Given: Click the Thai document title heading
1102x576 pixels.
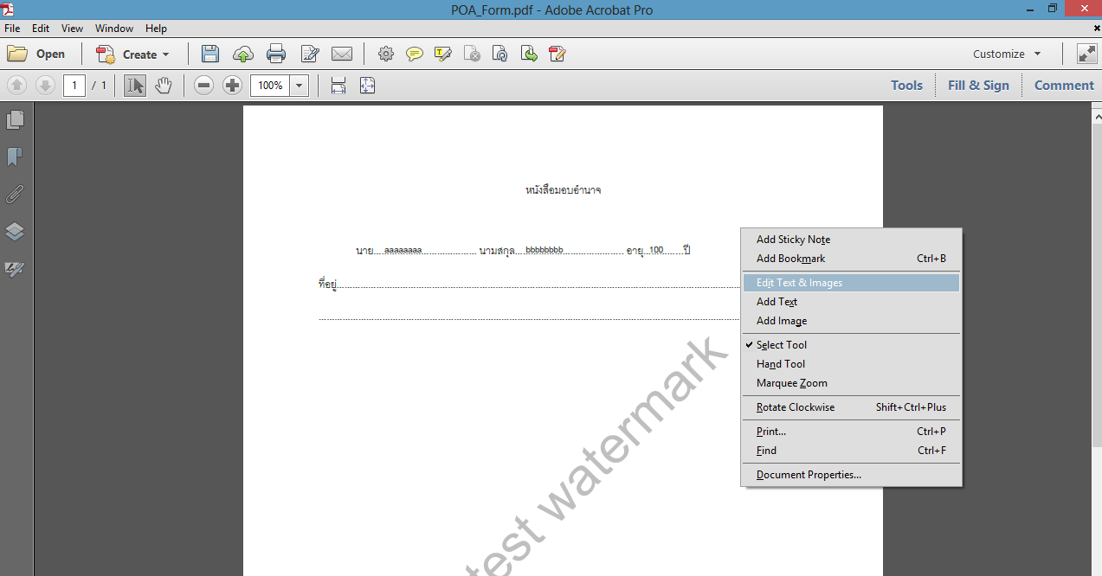Looking at the screenshot, I should coord(563,189).
